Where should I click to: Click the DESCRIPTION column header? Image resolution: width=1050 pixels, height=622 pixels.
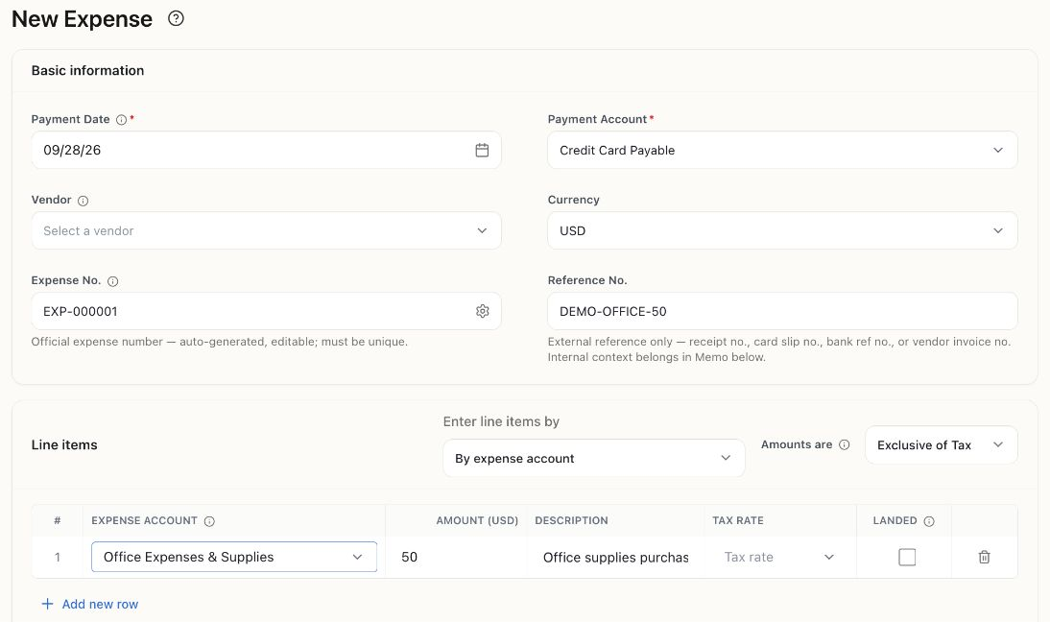click(571, 520)
